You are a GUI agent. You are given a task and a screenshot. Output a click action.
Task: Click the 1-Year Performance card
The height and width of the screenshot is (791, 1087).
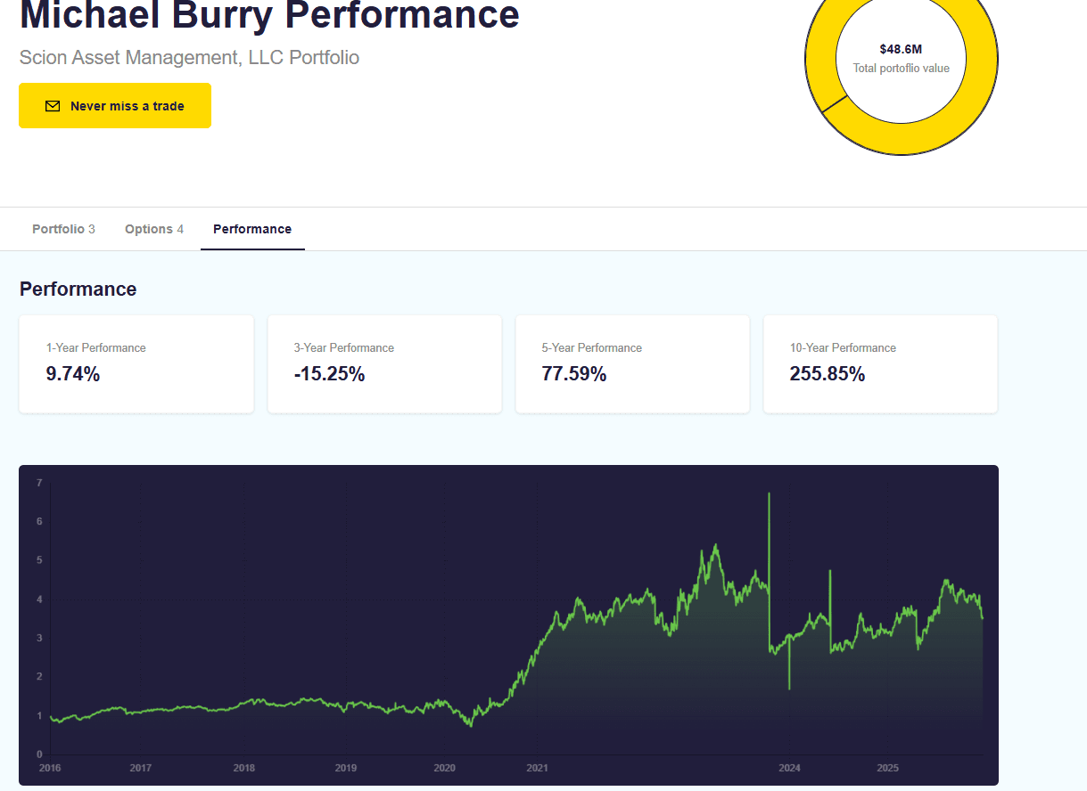(136, 363)
